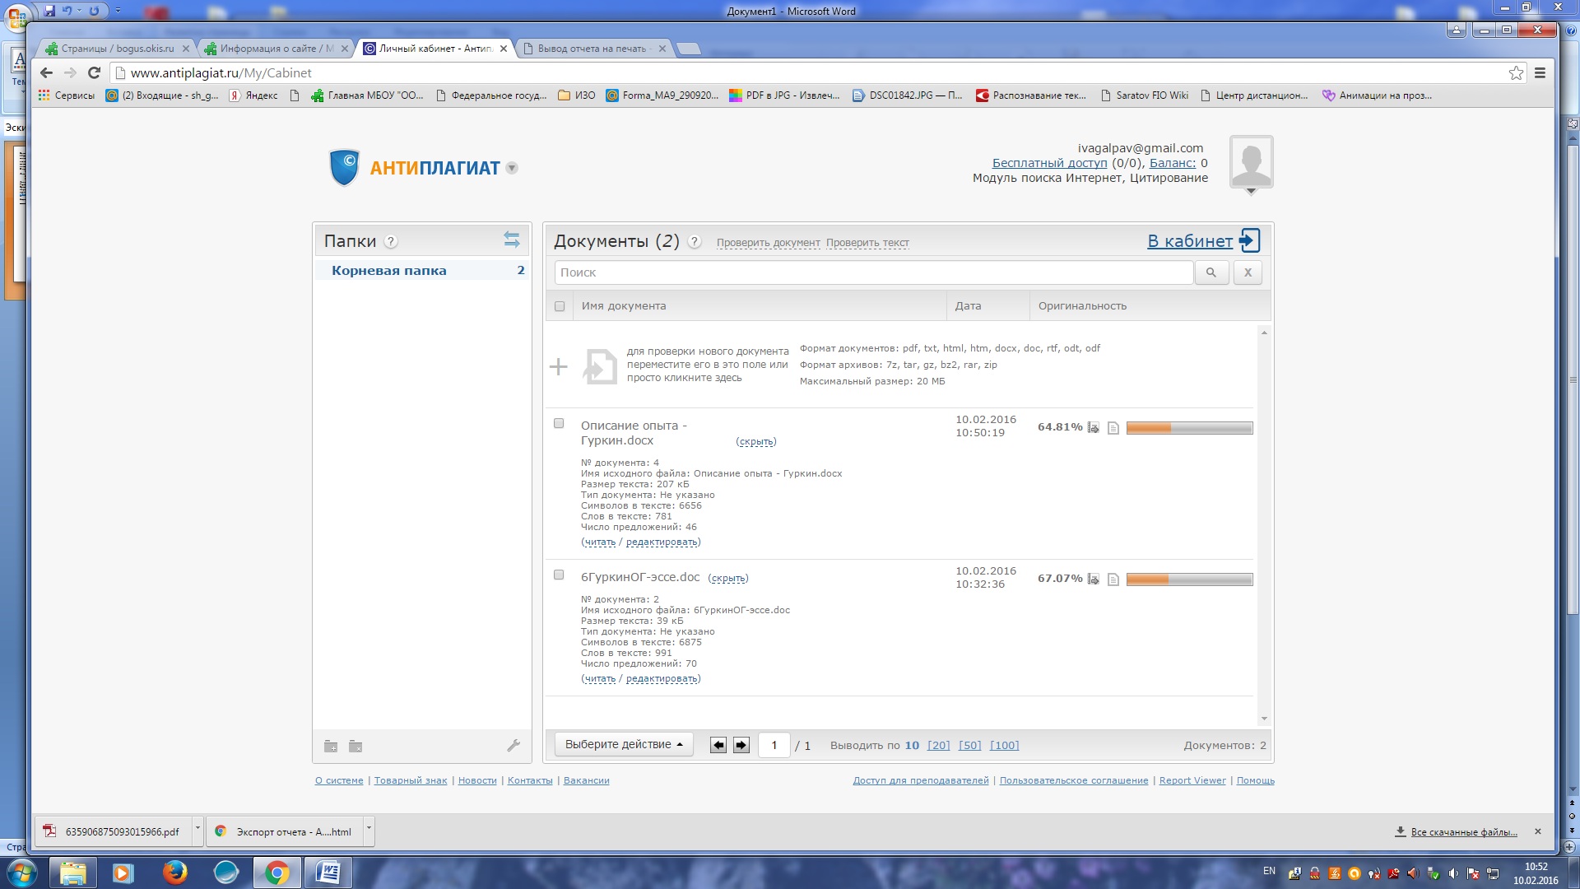Image resolution: width=1580 pixels, height=889 pixels.
Task: Open the Выберите действие dropdown
Action: 624,744
